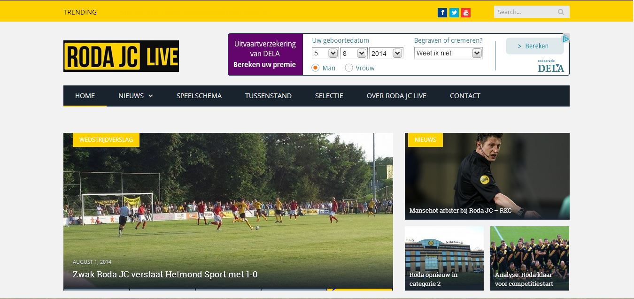Click Bereken uw premie text
This screenshot has height=299, width=634.
264,65
